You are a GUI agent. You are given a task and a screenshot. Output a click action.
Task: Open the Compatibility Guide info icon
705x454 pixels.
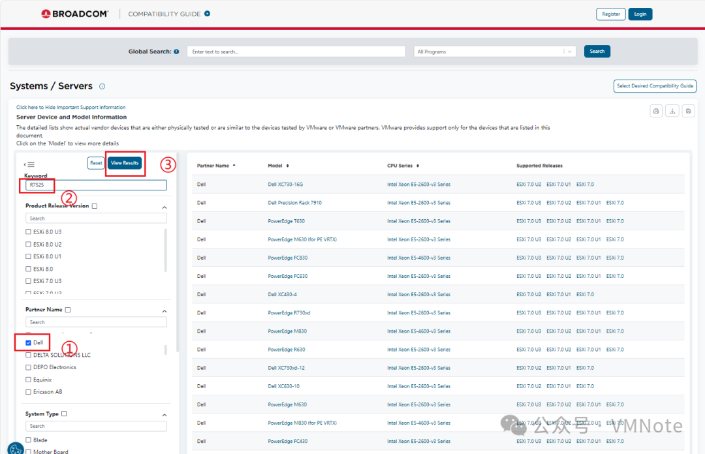pos(208,14)
